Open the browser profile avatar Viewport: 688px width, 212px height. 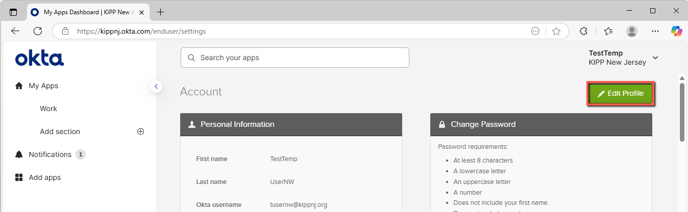pos(632,31)
